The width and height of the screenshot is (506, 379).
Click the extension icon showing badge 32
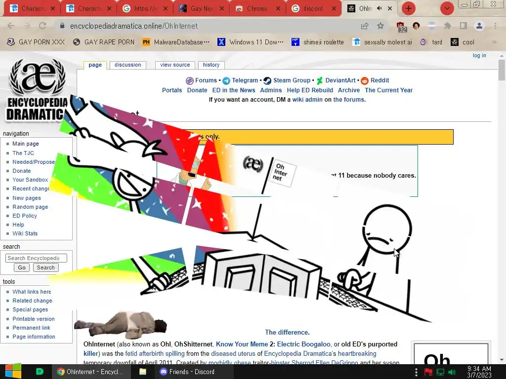(x=401, y=27)
